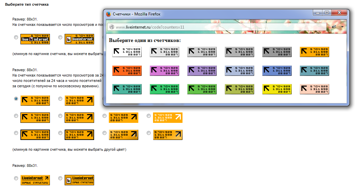Click the thick-bordered counter image with an up-right arrow
The image size is (364, 191).
79,135
